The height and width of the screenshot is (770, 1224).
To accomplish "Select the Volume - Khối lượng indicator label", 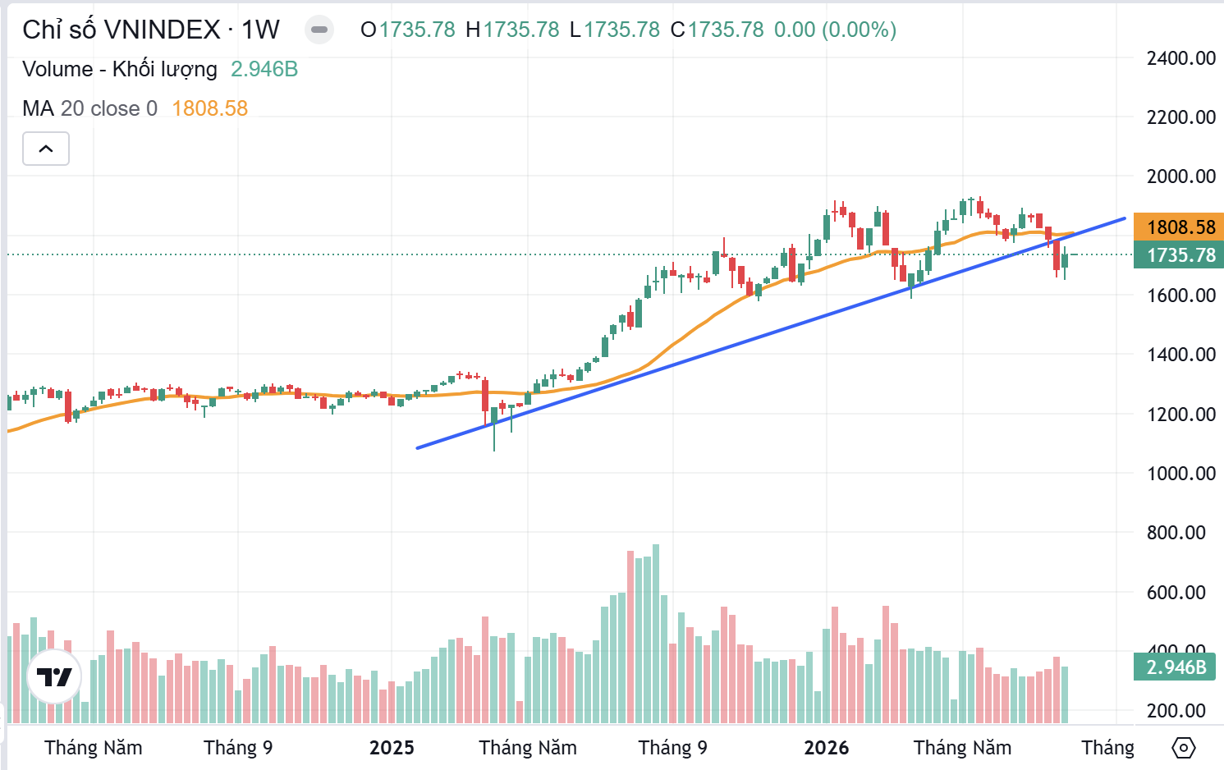I will (120, 69).
